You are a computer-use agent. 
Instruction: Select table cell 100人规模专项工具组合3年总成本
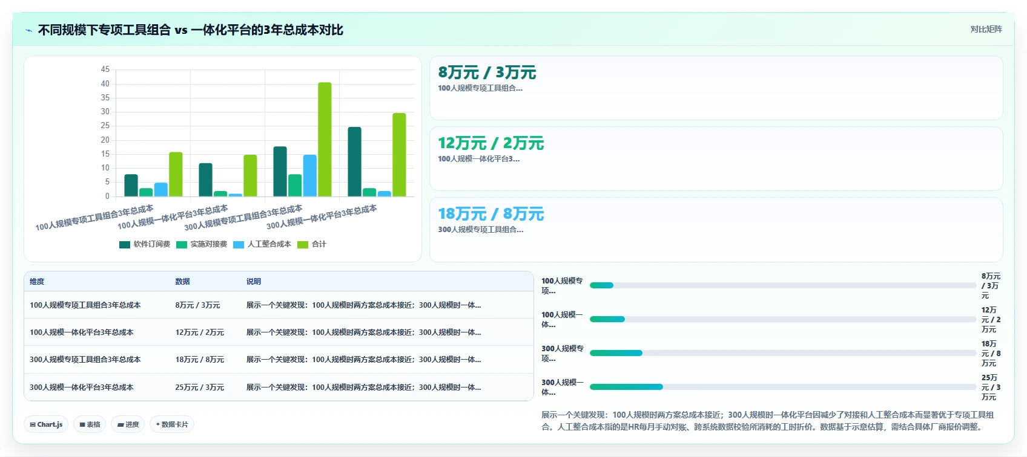pyautogui.click(x=85, y=305)
